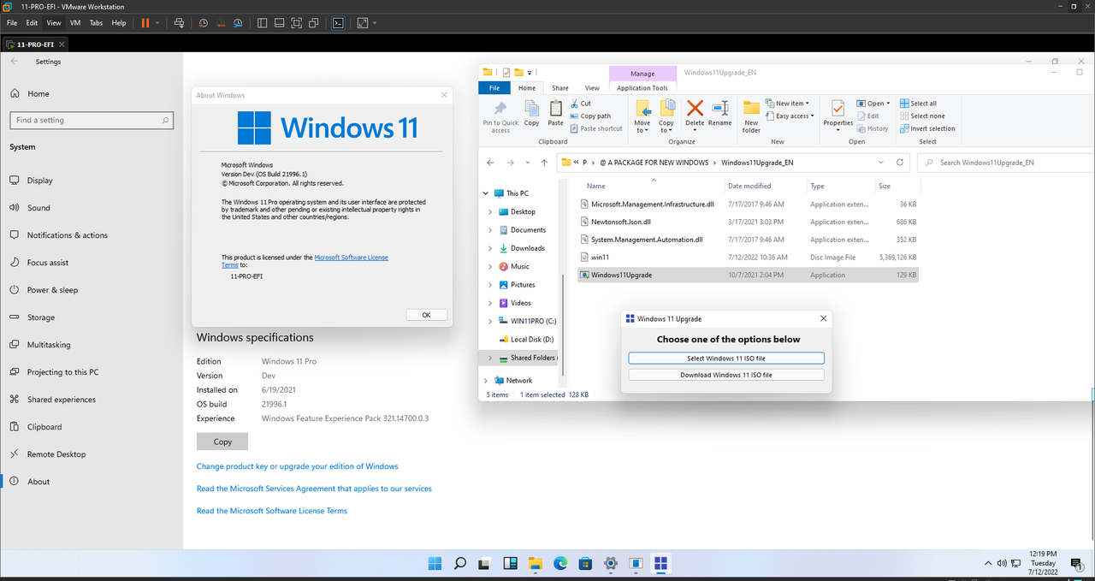Click Select none in the ribbon
This screenshot has width=1095, height=581.
922,116
